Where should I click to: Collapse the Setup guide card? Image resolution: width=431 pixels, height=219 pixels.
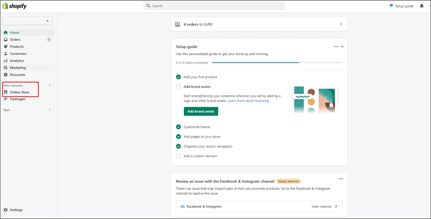click(x=342, y=47)
